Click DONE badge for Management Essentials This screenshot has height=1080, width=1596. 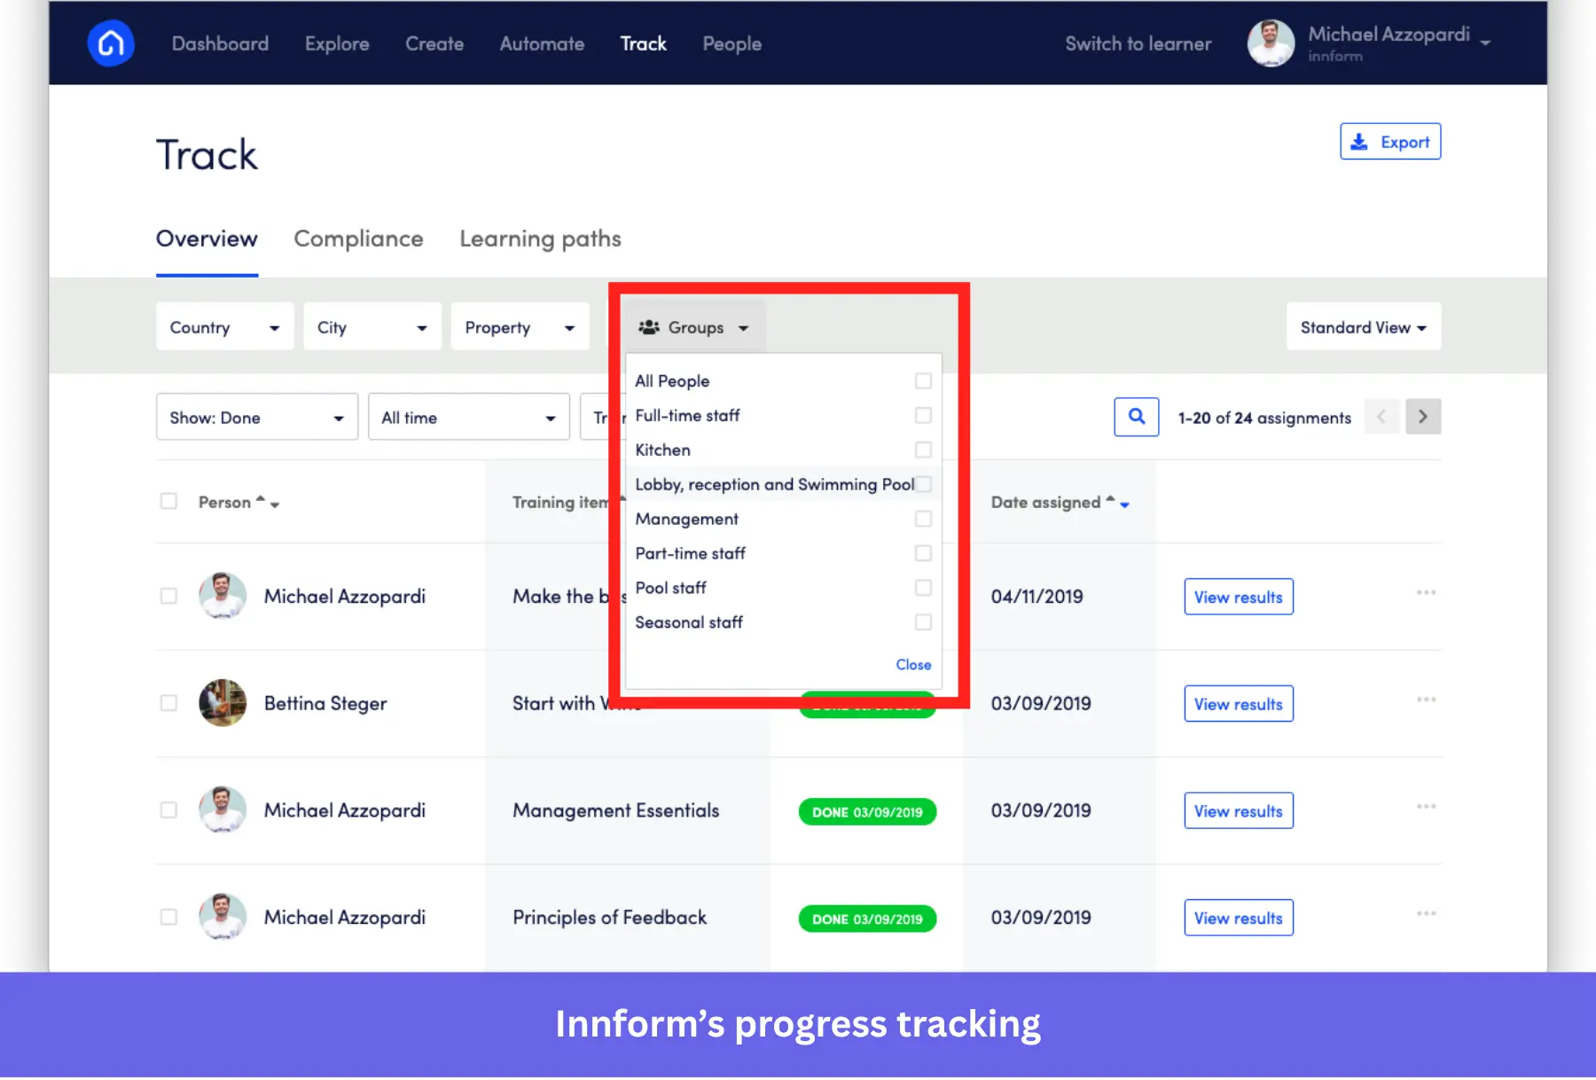pos(867,812)
